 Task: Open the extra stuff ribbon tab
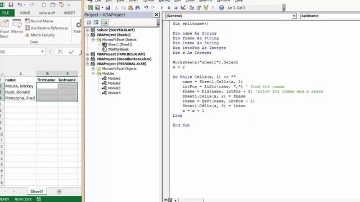47,13
